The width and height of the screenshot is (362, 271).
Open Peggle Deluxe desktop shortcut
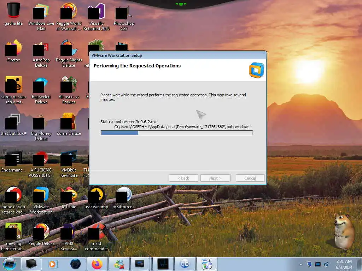(x=41, y=234)
